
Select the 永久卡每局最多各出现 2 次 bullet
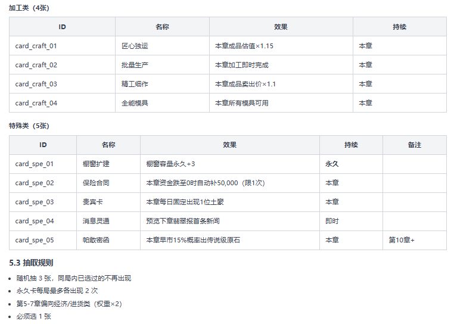(x=57, y=291)
